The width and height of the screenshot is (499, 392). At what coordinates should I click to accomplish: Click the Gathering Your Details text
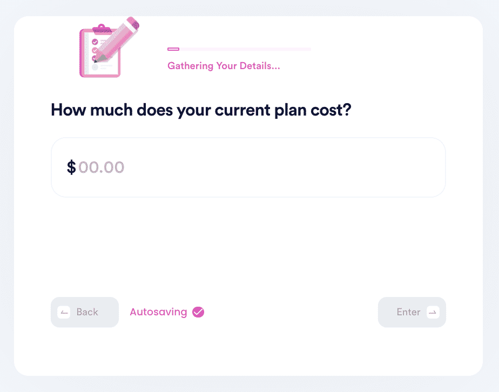click(x=224, y=66)
